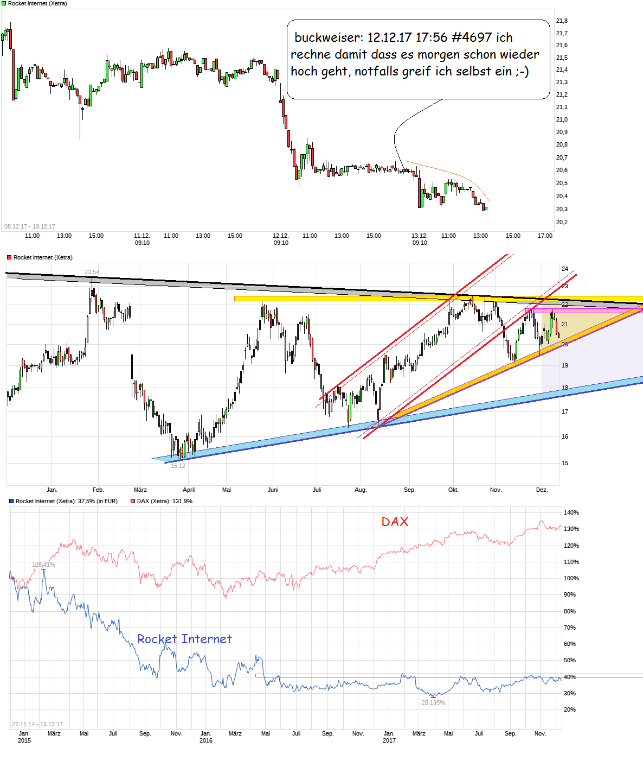Click the yearly high label "23,54"
643x773 pixels.
click(x=92, y=272)
